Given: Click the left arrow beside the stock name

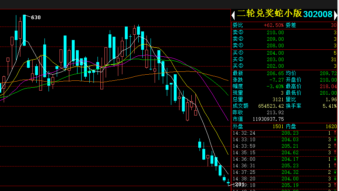Looking at the screenshot, I should (x=233, y=15).
